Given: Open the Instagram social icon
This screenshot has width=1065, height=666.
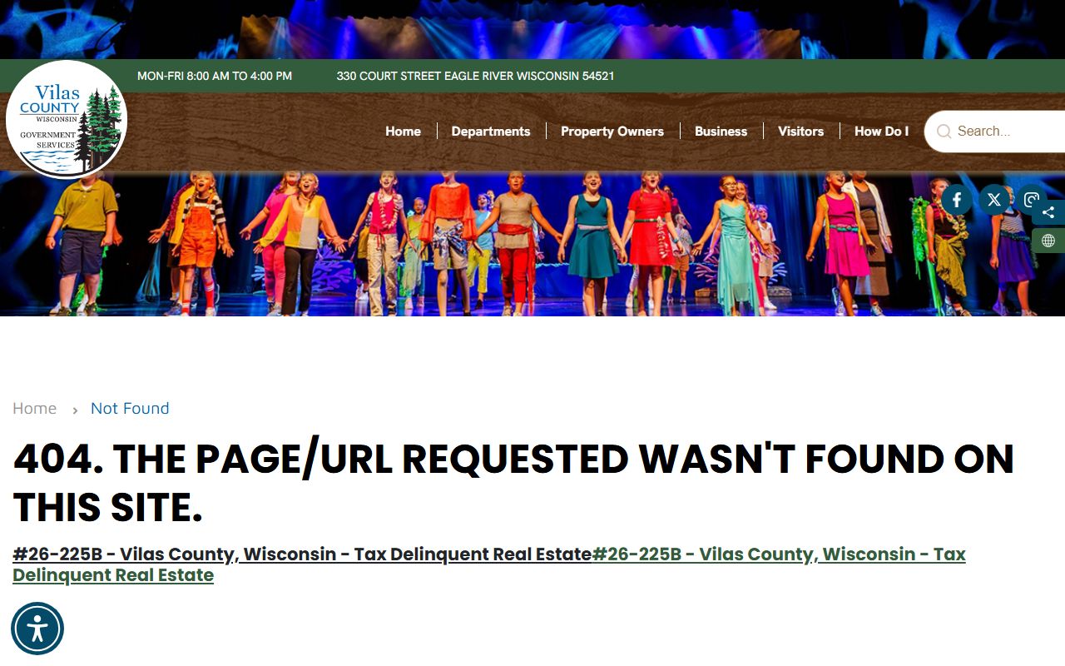Looking at the screenshot, I should [1031, 200].
